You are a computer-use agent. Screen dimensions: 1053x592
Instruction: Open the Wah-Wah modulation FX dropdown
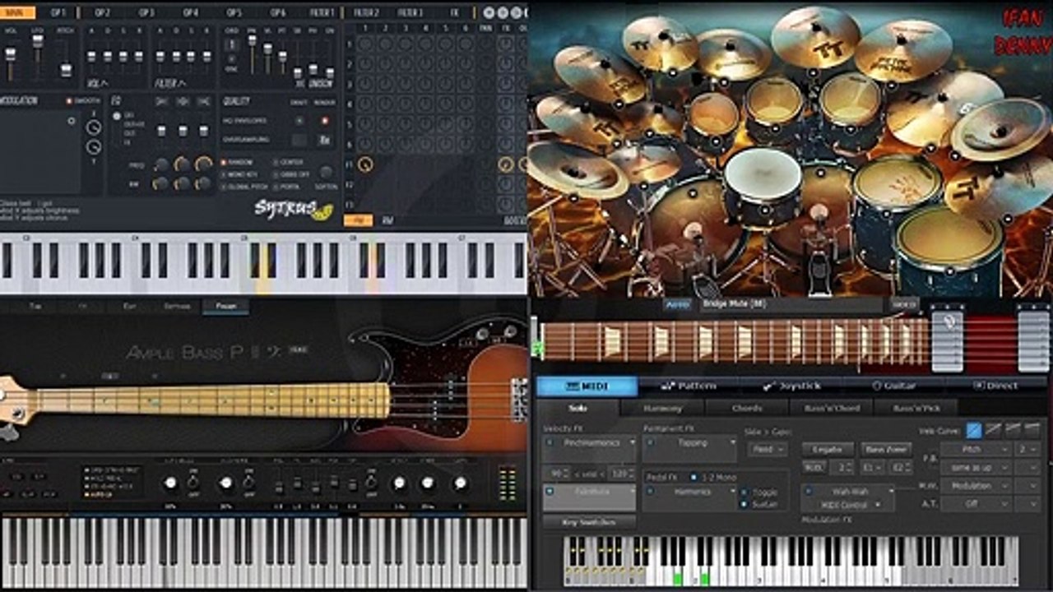[850, 491]
